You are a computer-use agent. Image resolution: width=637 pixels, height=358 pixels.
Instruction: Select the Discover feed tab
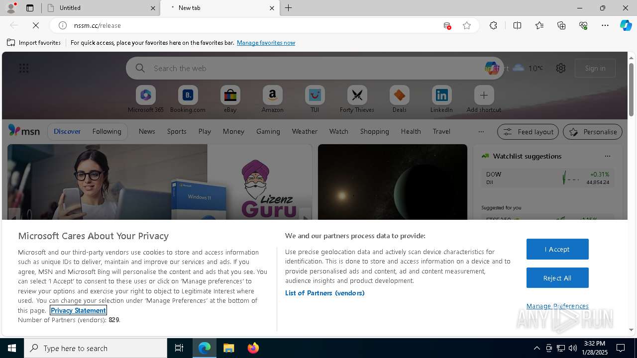(x=67, y=131)
